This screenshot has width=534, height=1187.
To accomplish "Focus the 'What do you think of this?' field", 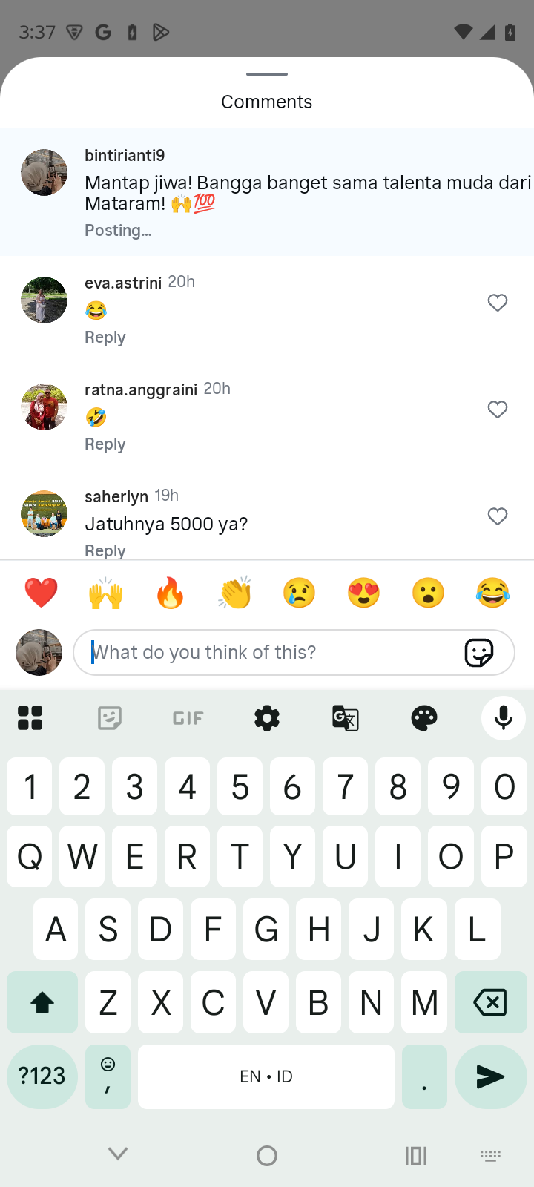I will pyautogui.click(x=294, y=653).
